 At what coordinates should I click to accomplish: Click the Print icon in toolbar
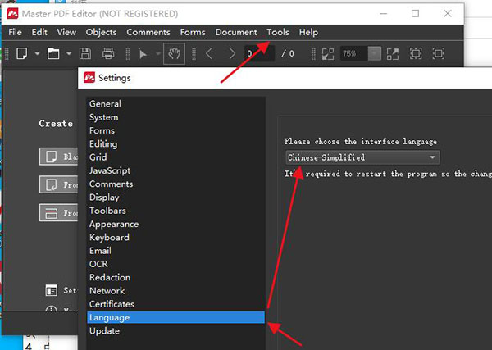[x=108, y=53]
